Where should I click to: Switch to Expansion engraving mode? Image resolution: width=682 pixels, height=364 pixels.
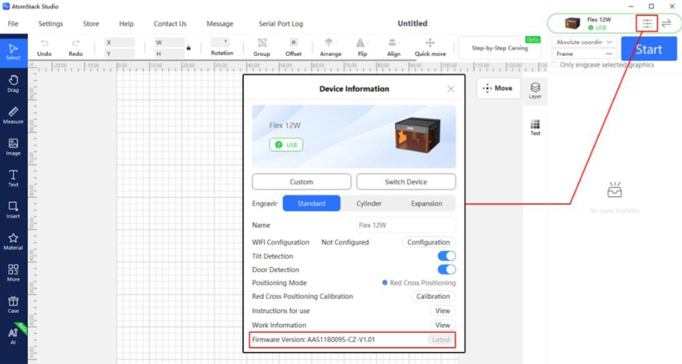426,203
